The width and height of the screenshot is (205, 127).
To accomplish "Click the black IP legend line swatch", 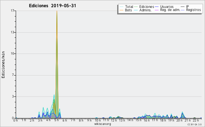I will [x=183, y=7].
